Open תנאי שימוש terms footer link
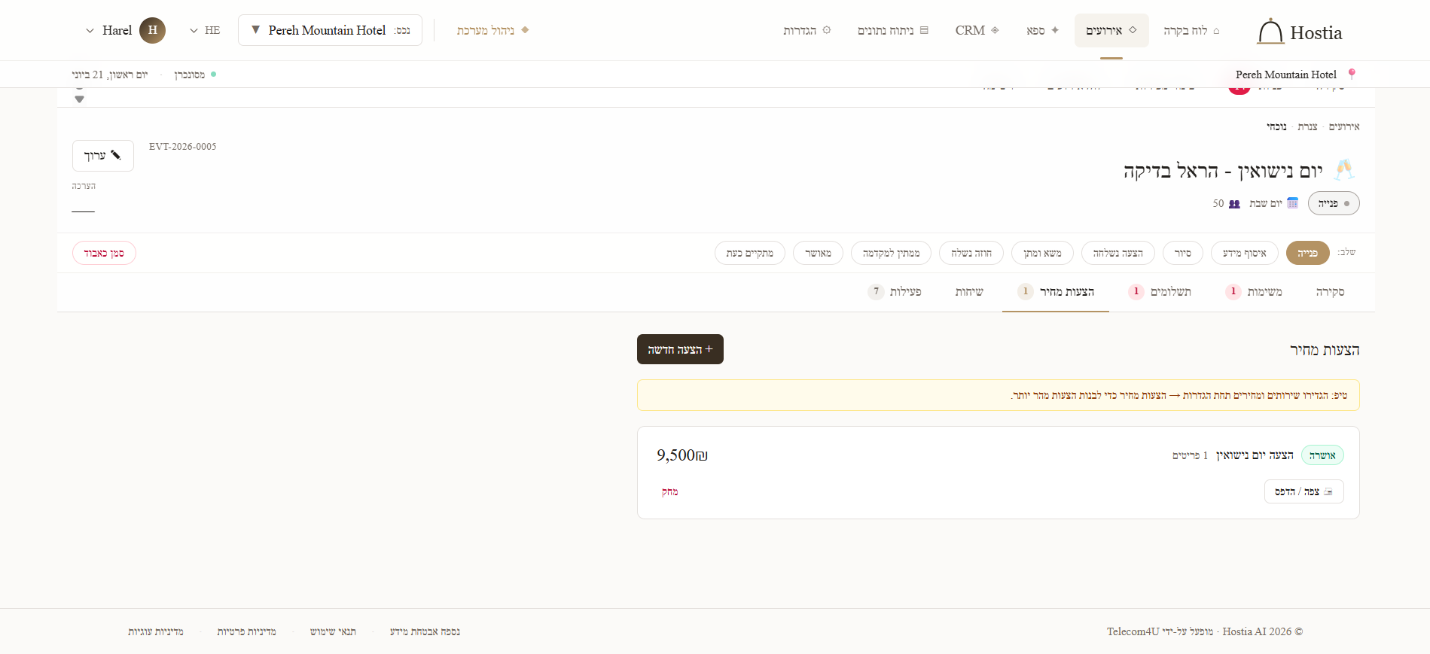The width and height of the screenshot is (1430, 654). [333, 631]
